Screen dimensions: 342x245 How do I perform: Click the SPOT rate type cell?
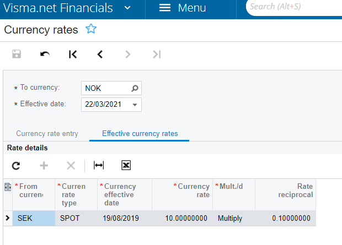[x=76, y=218]
